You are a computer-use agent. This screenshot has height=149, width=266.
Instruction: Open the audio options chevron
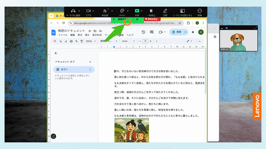point(79,11)
